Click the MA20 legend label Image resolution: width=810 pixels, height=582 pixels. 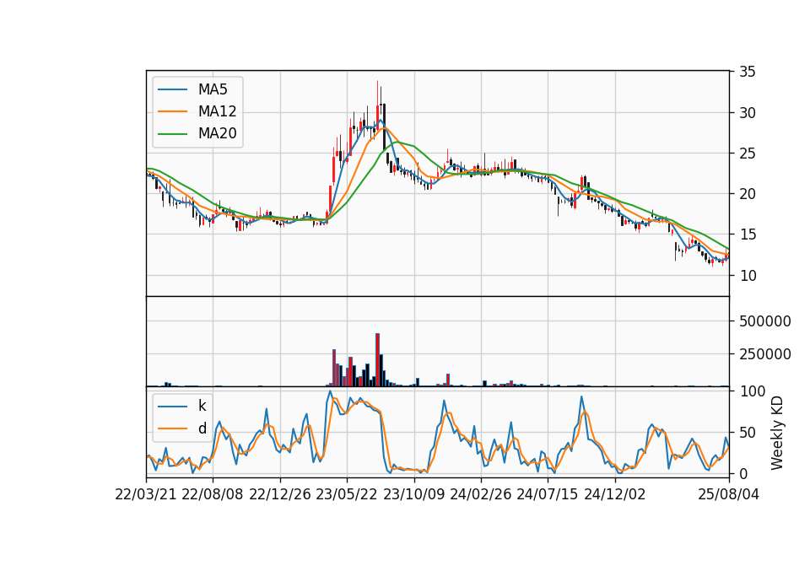pyautogui.click(x=217, y=133)
